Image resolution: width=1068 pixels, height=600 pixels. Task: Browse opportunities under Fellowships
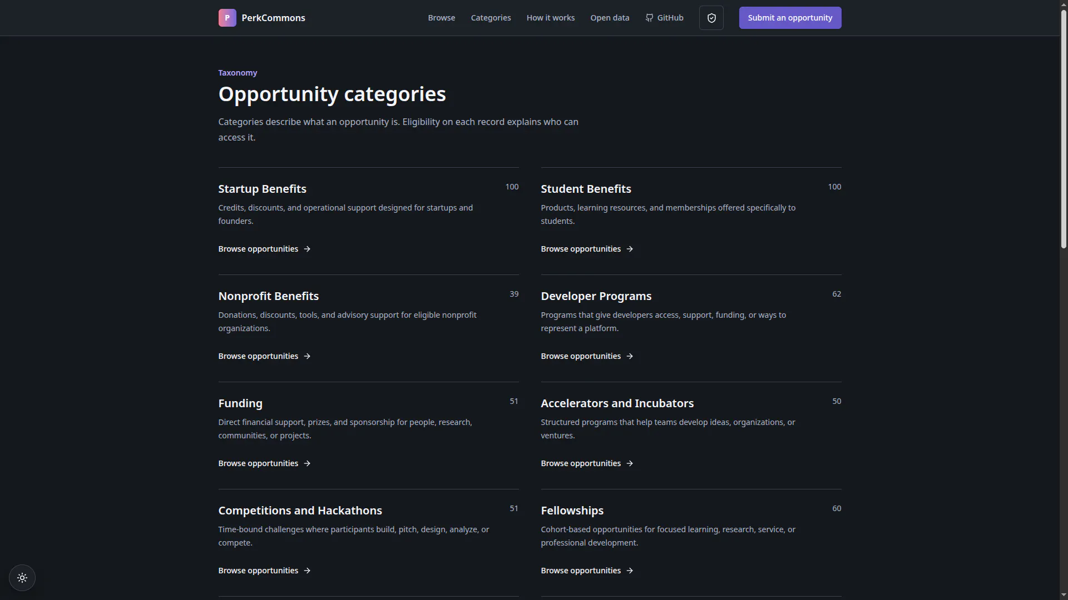point(587,571)
